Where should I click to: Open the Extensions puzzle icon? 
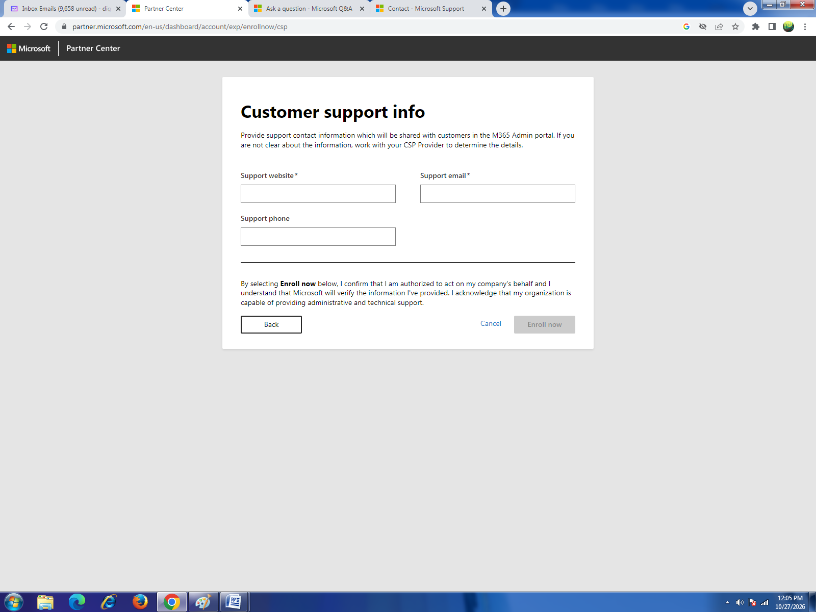[x=756, y=27]
